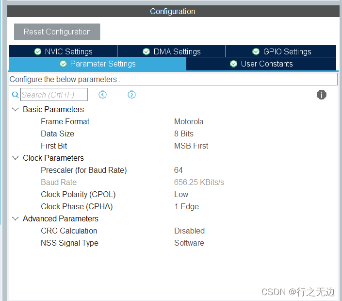Select the First Bit row label

click(x=54, y=146)
